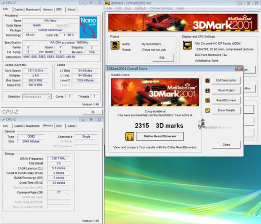Click the ResultBrowser icon
261x224 pixels.
click(207, 100)
